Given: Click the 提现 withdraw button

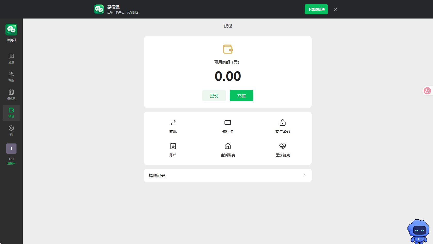Looking at the screenshot, I should tap(214, 96).
